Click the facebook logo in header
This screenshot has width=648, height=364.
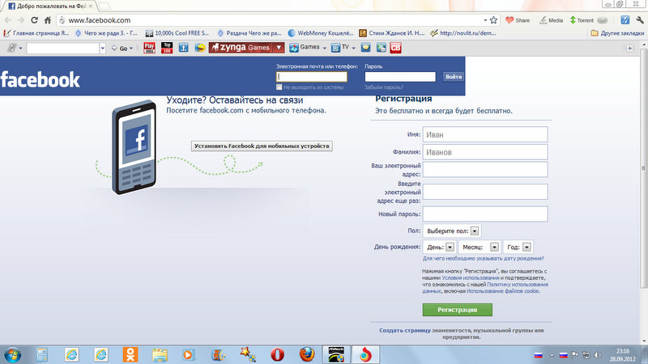point(40,79)
